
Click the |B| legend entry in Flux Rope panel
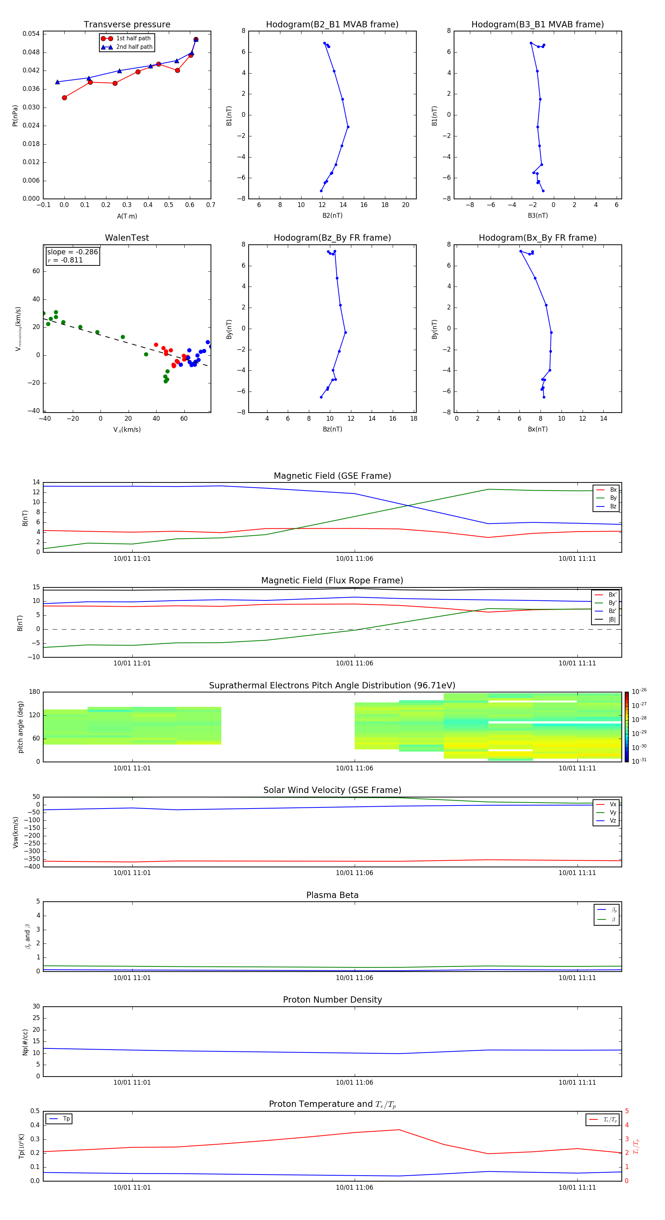pyautogui.click(x=606, y=620)
